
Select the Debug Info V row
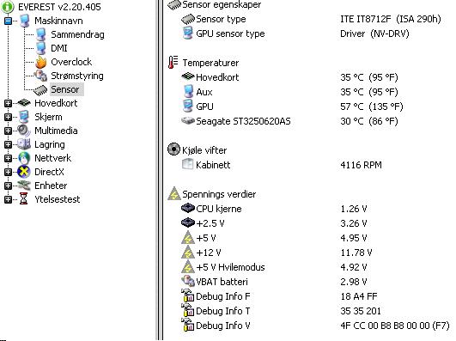coord(223,326)
